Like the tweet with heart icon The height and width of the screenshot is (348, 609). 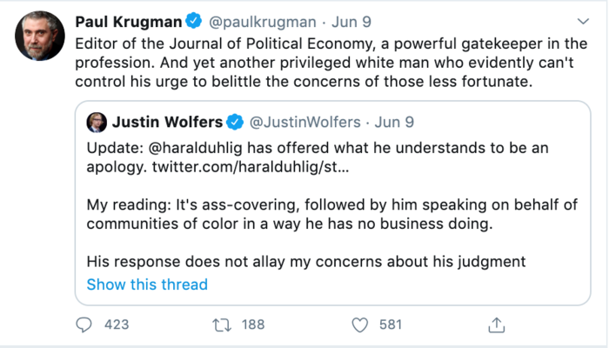coord(360,325)
